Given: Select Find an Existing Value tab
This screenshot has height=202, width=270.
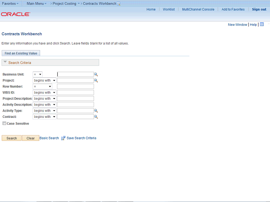Looking at the screenshot, I should click(21, 53).
